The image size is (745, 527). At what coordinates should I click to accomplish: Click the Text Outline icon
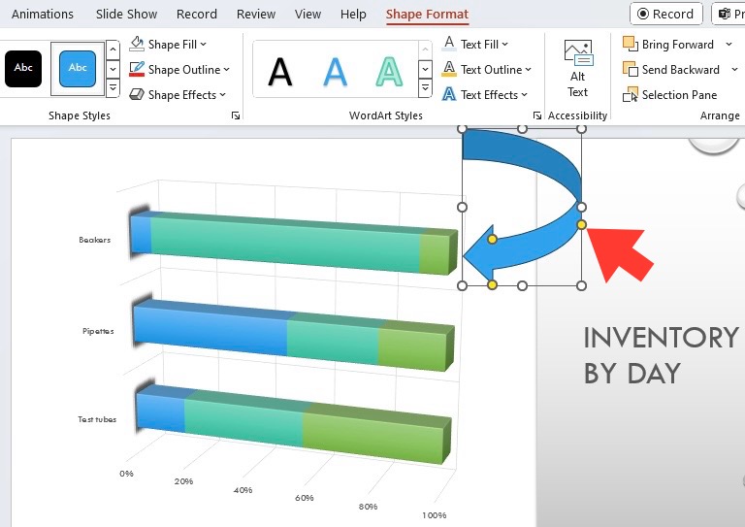point(449,69)
